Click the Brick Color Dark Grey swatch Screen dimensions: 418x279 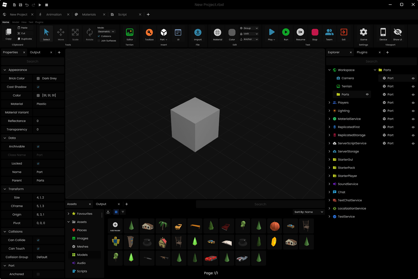click(39, 78)
